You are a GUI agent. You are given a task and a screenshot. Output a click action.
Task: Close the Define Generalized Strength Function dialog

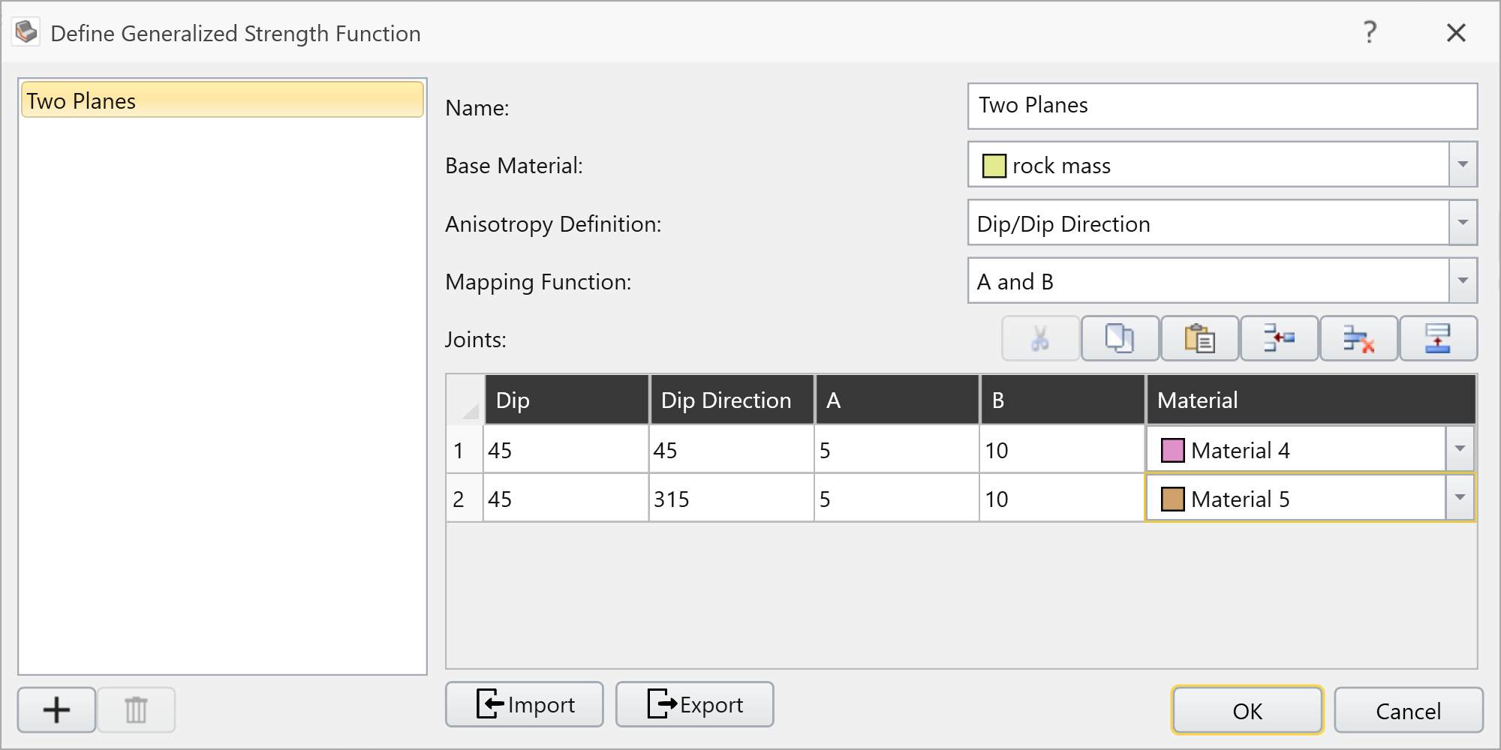(1456, 32)
